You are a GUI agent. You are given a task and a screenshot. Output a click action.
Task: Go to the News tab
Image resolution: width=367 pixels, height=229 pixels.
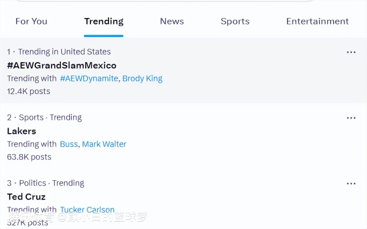click(x=172, y=21)
